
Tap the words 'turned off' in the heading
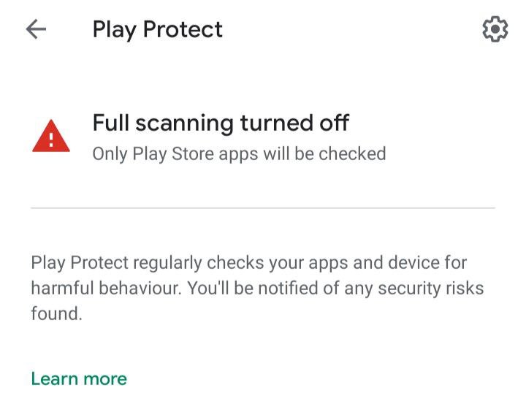click(295, 123)
